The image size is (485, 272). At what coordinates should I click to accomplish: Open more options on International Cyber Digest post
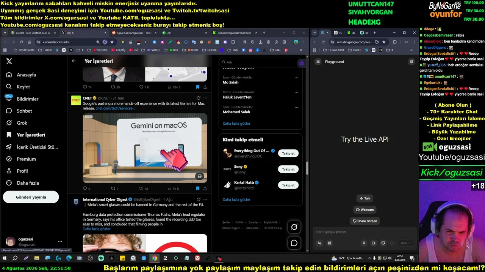click(205, 199)
